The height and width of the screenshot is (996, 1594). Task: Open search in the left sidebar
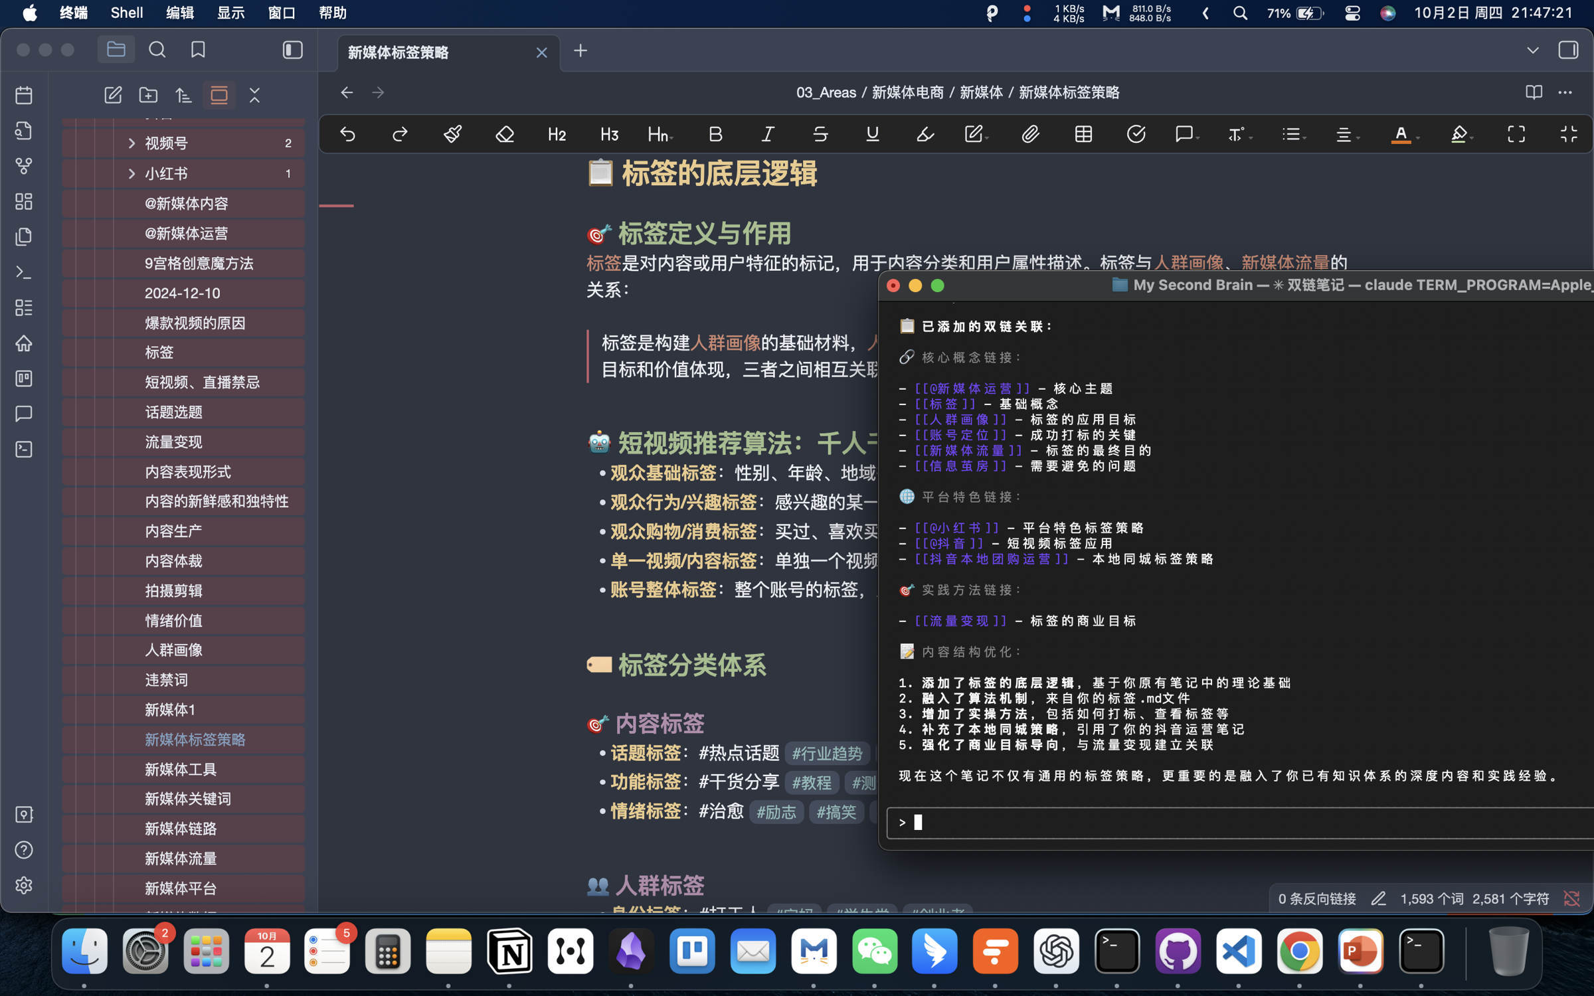pyautogui.click(x=157, y=50)
